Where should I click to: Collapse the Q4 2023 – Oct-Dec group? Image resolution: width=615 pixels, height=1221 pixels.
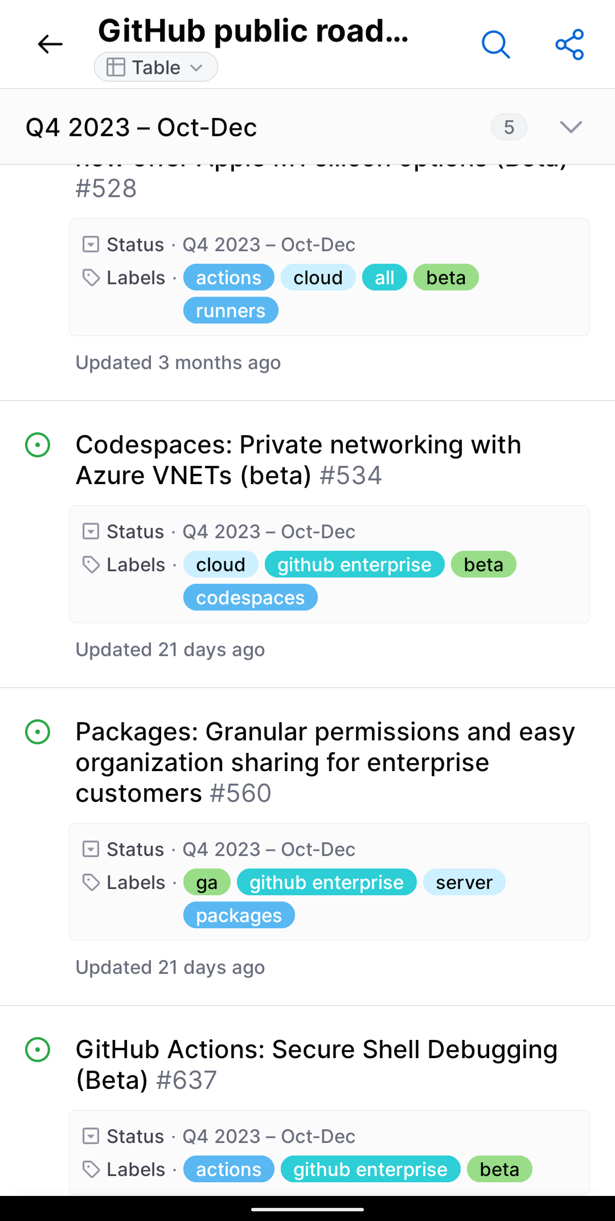tap(570, 126)
